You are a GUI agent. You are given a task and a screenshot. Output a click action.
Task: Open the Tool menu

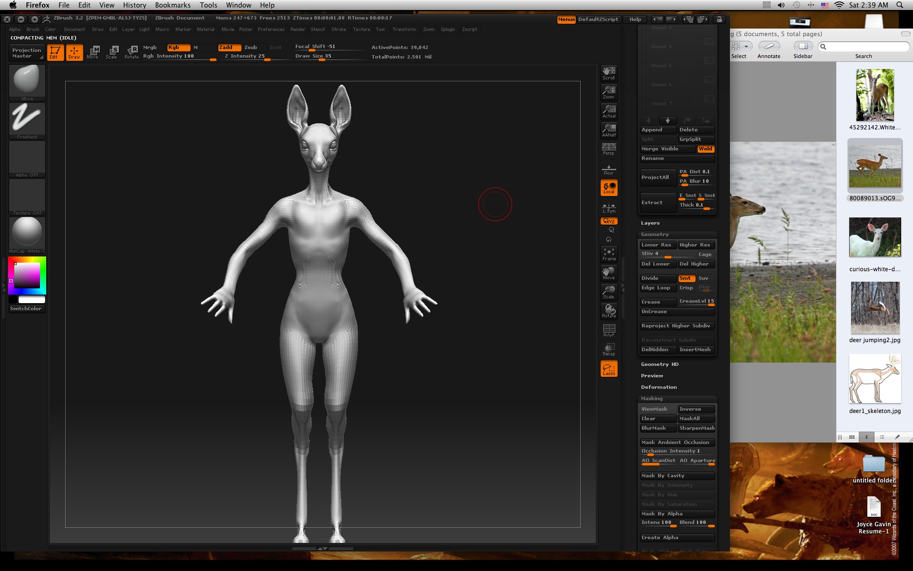click(380, 29)
